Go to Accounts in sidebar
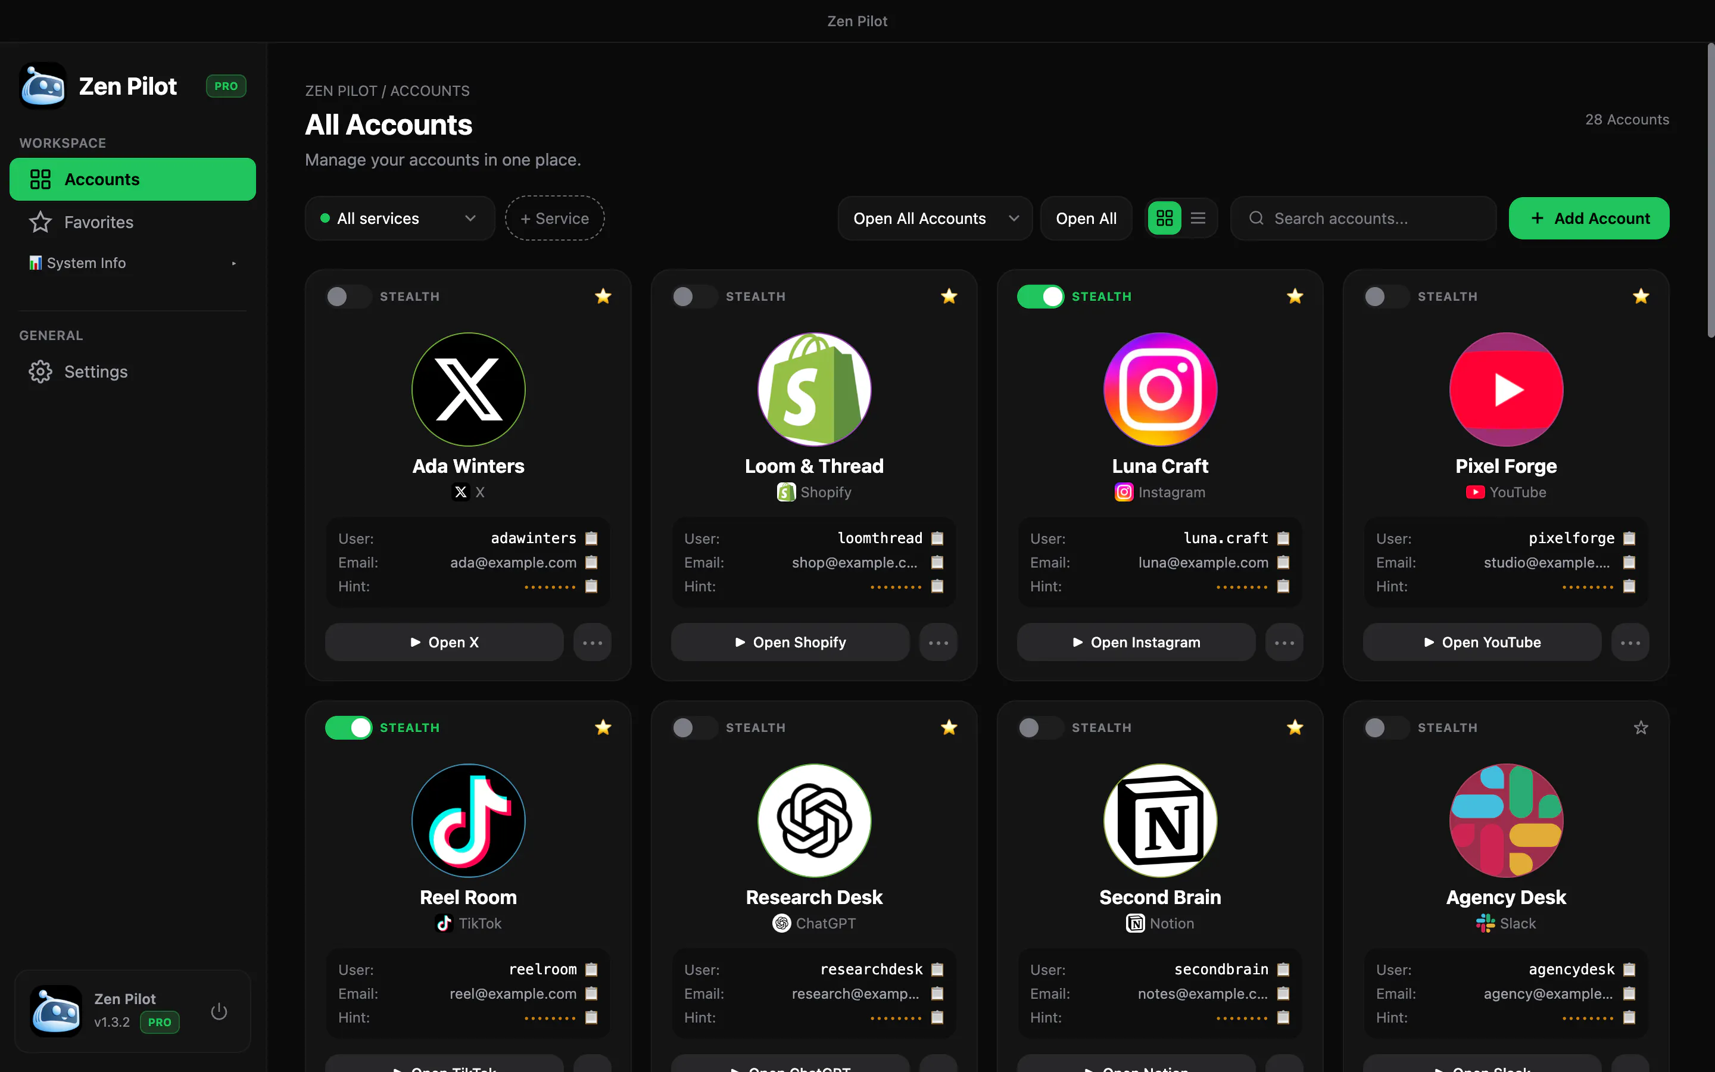The width and height of the screenshot is (1715, 1072). tap(133, 179)
